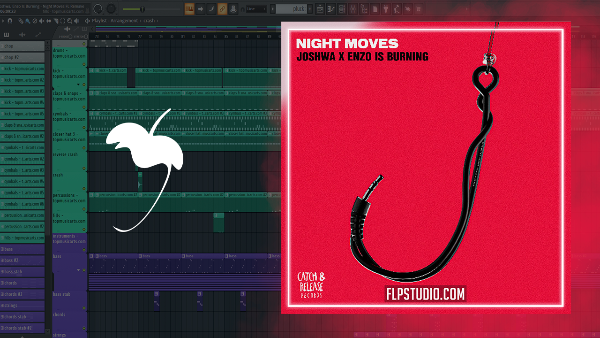The height and width of the screenshot is (338, 600).
Task: Expand the bass track group arrow
Action: (78, 270)
